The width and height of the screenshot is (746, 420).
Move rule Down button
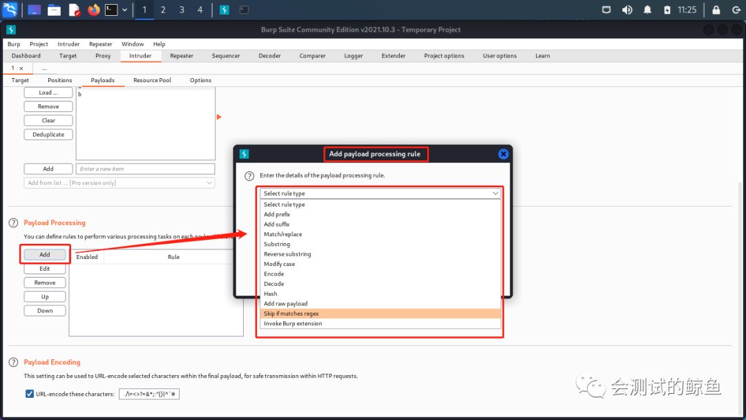point(45,311)
